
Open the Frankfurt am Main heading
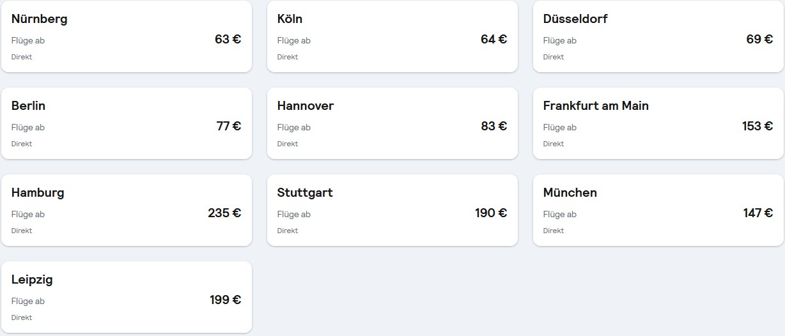(595, 106)
